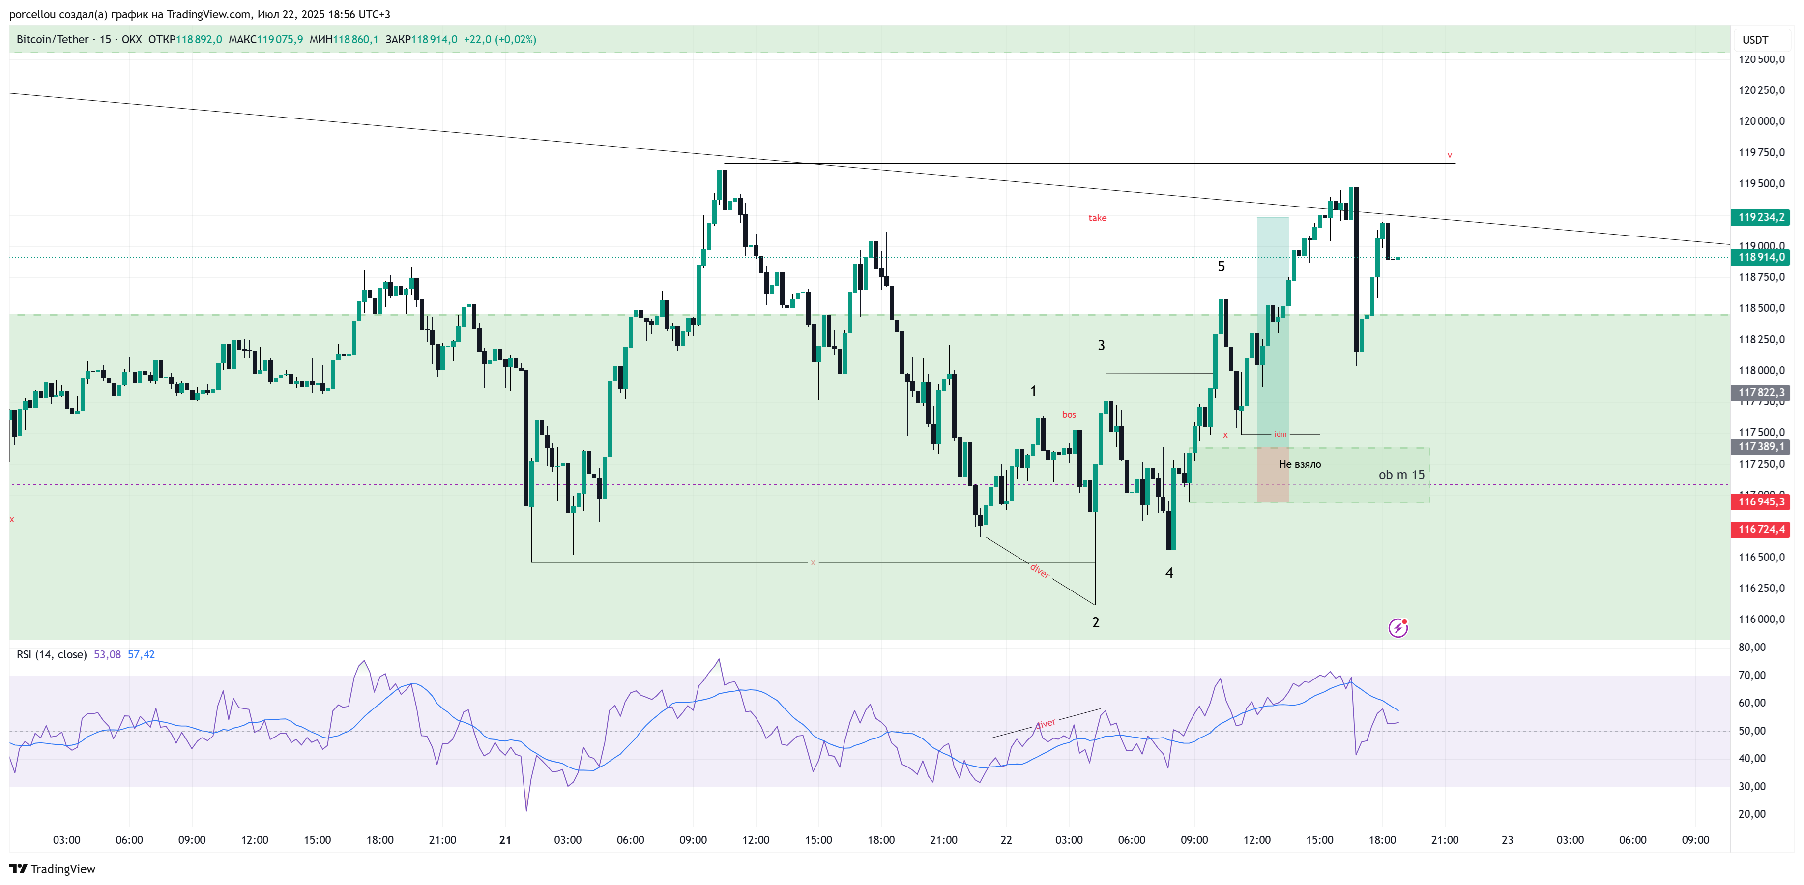This screenshot has width=1804, height=885.
Task: Click the 117 389,1 gray price tag
Action: [1760, 447]
